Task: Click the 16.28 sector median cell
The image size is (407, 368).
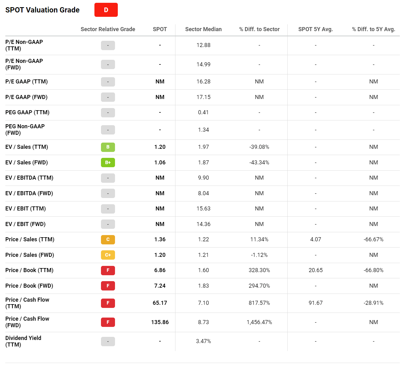Action: [203, 82]
